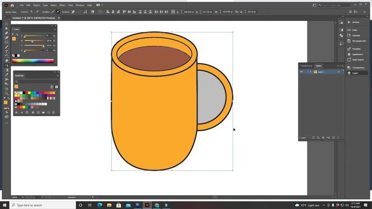Image resolution: width=372 pixels, height=209 pixels.
Task: Click the None swatch in Color panel
Action: tap(13, 56)
